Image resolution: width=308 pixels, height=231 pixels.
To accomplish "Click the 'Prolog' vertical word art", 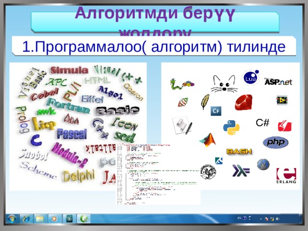I will click(23, 119).
